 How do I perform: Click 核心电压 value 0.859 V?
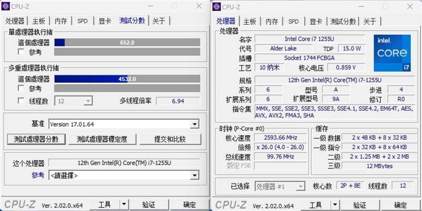tap(346, 68)
